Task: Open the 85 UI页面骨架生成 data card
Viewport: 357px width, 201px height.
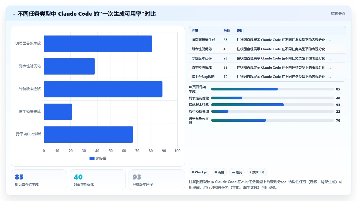Action: pos(39,180)
